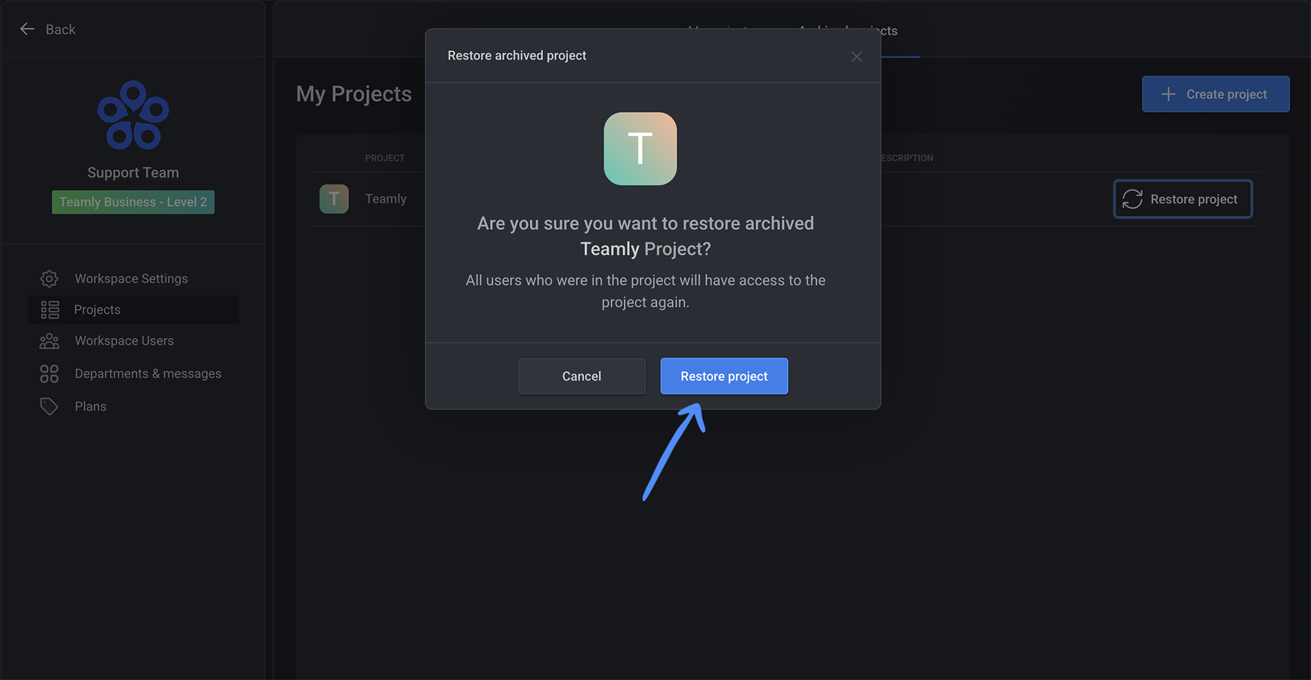This screenshot has height=680, width=1311.
Task: Click the Projects list icon
Action: pos(50,310)
